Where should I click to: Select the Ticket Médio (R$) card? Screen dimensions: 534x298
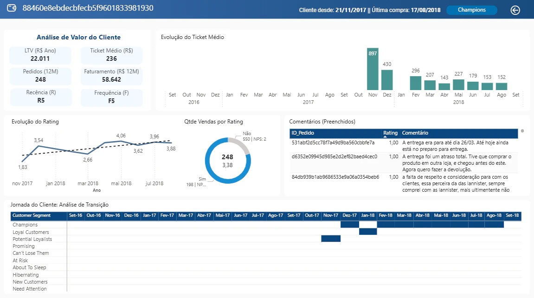[x=111, y=55]
